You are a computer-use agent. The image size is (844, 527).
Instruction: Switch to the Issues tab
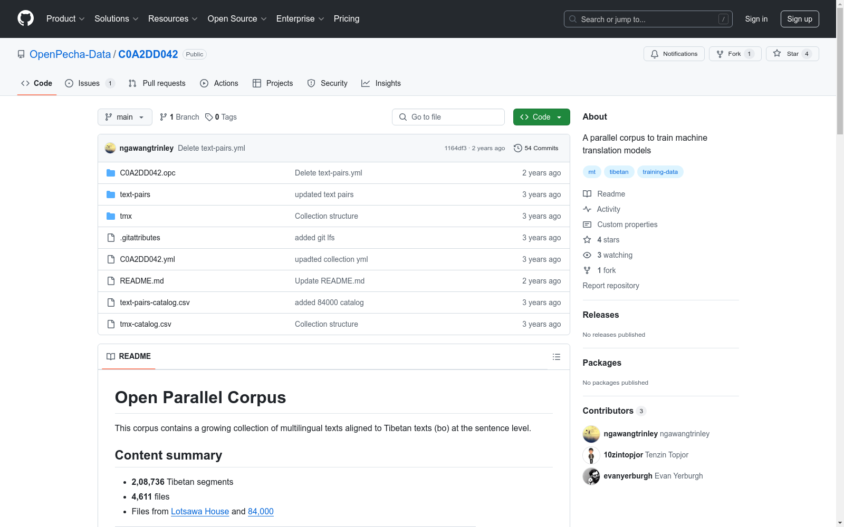point(90,83)
